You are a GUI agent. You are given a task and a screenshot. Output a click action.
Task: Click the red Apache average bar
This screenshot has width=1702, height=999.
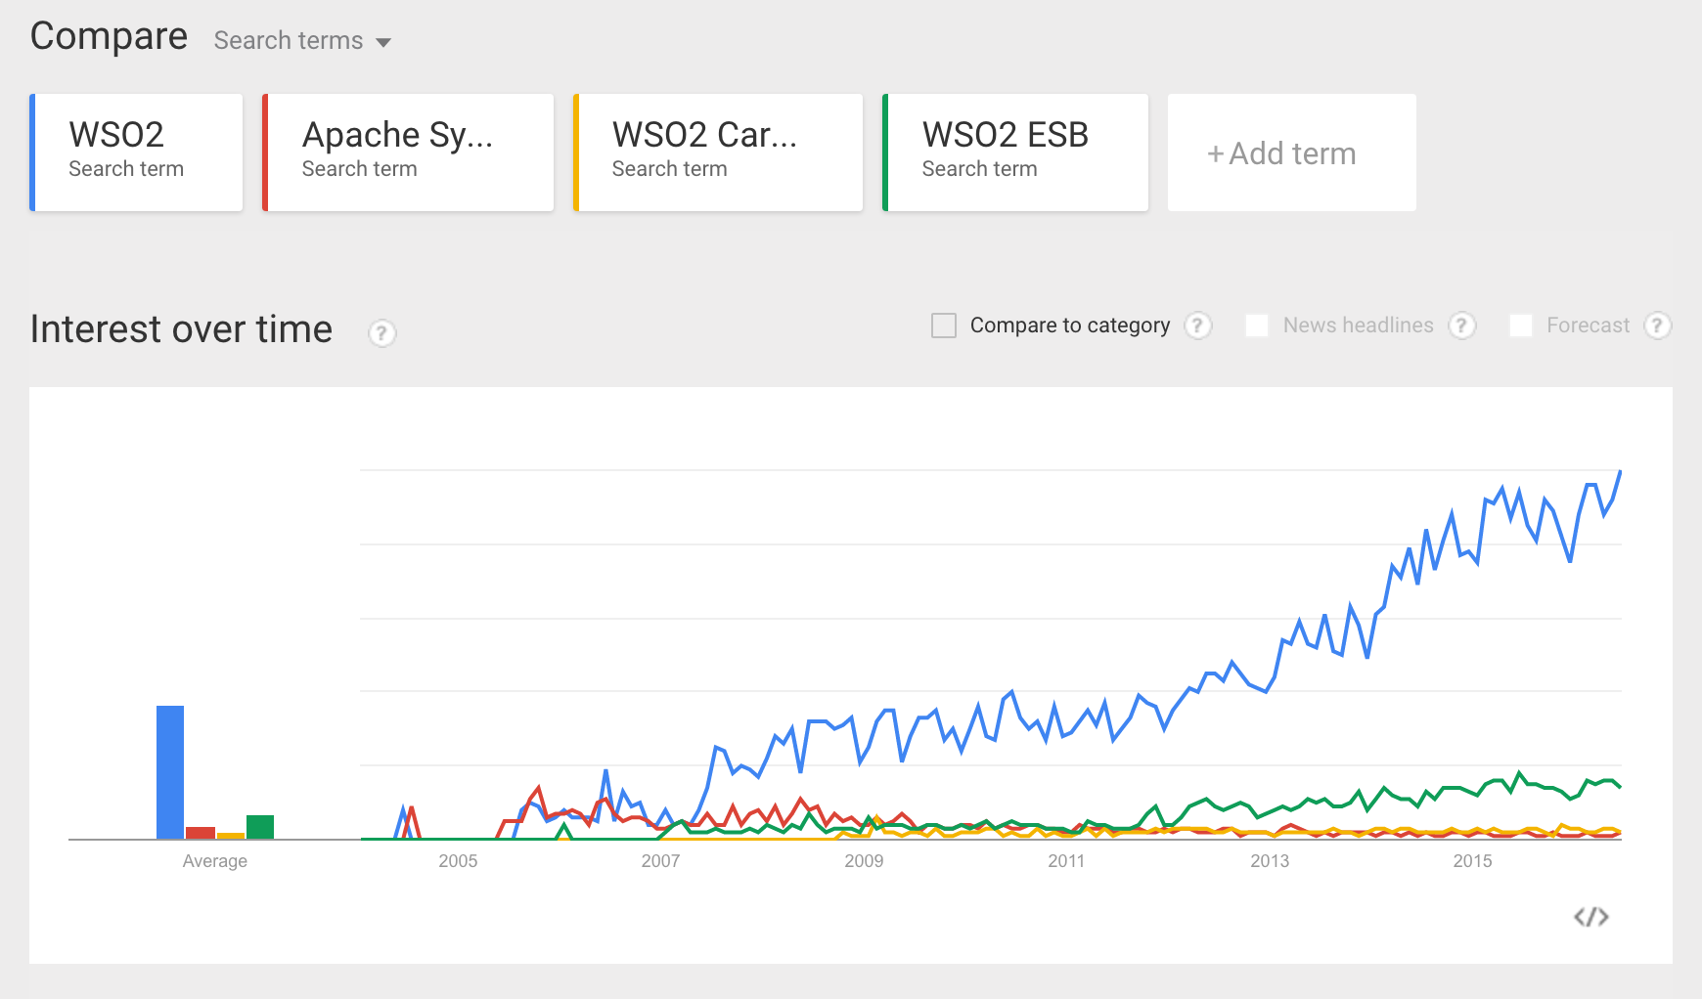click(201, 833)
